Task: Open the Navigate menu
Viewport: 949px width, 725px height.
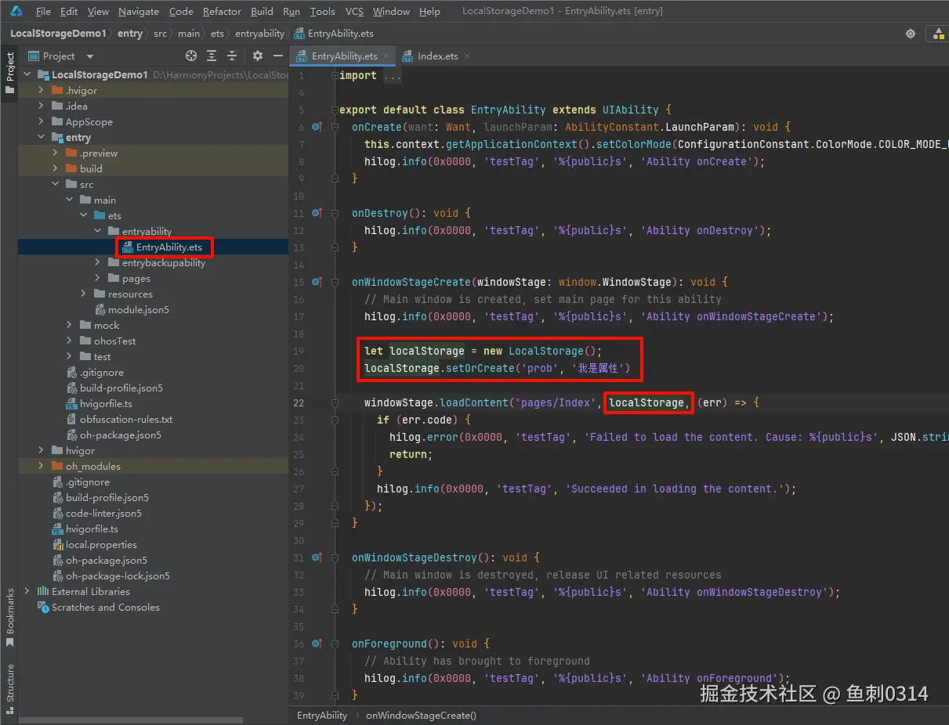Action: coord(139,11)
